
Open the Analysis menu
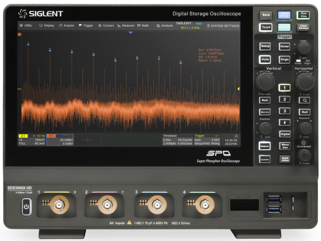tap(165, 25)
